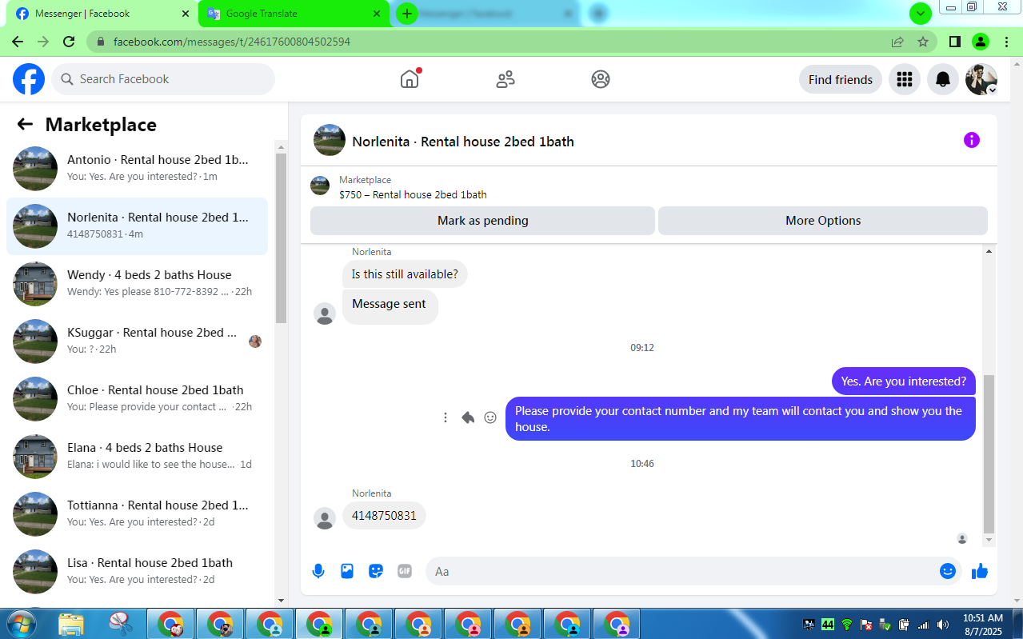
Task: Choose a sticker icon
Action: click(x=376, y=571)
